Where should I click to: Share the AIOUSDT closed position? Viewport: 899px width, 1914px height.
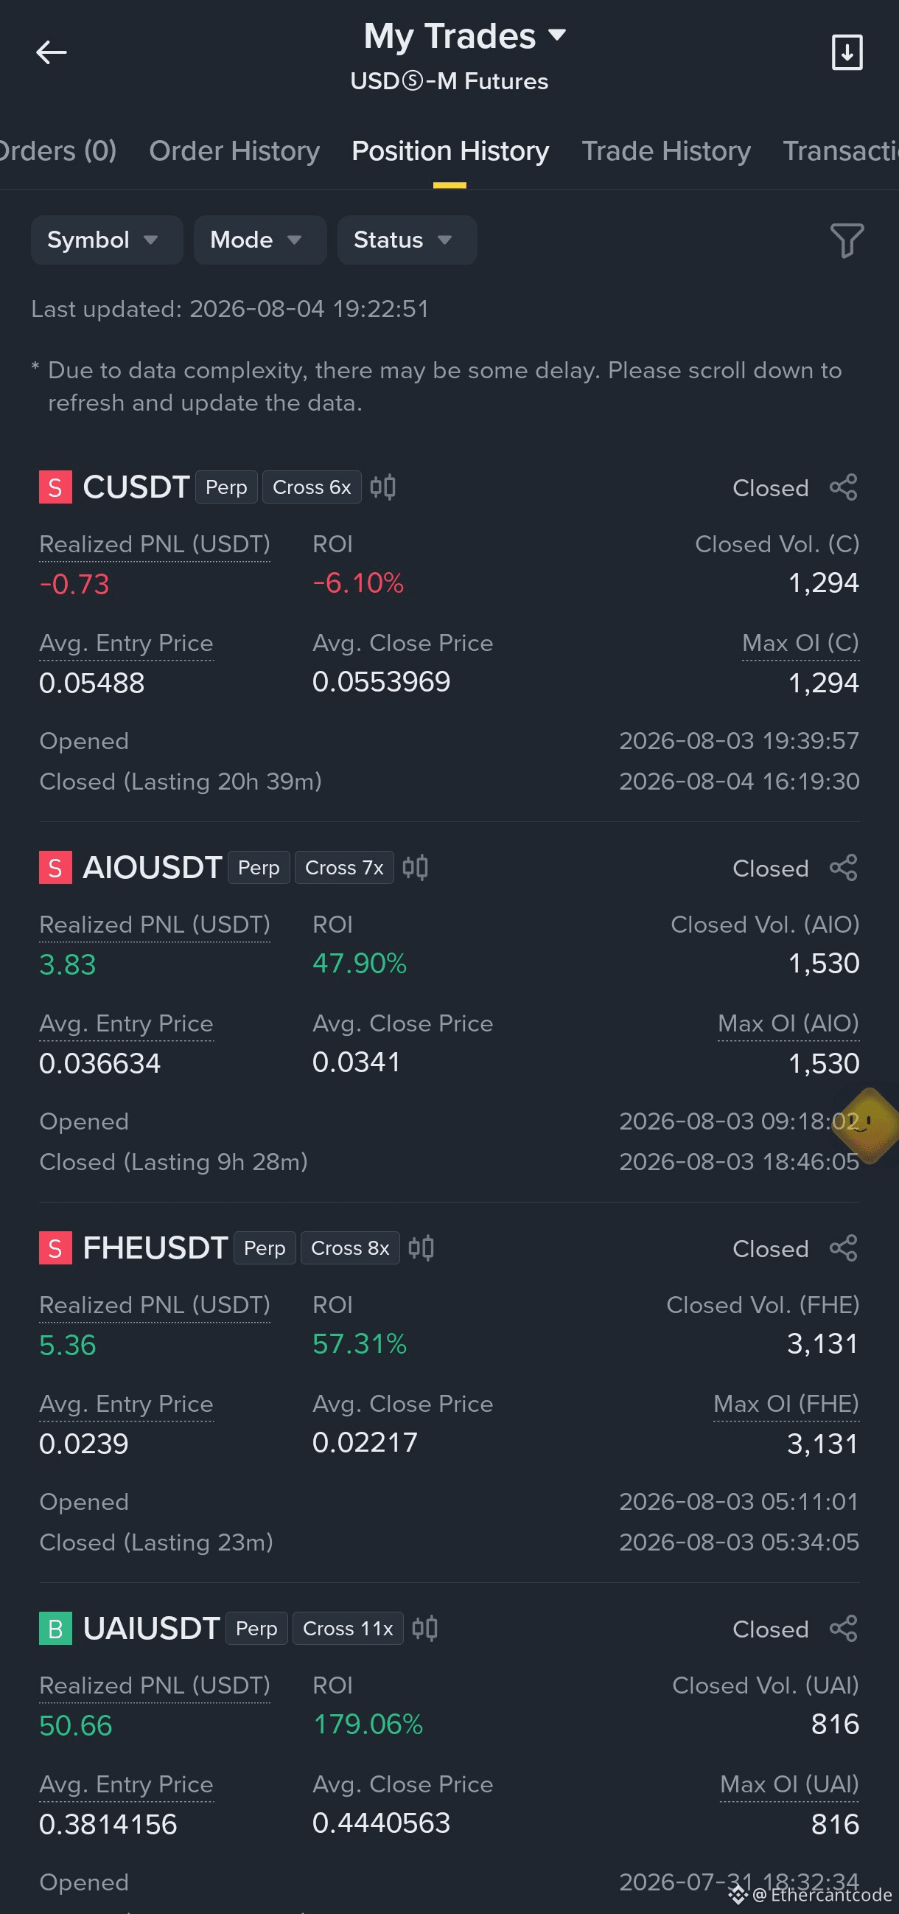click(x=843, y=868)
